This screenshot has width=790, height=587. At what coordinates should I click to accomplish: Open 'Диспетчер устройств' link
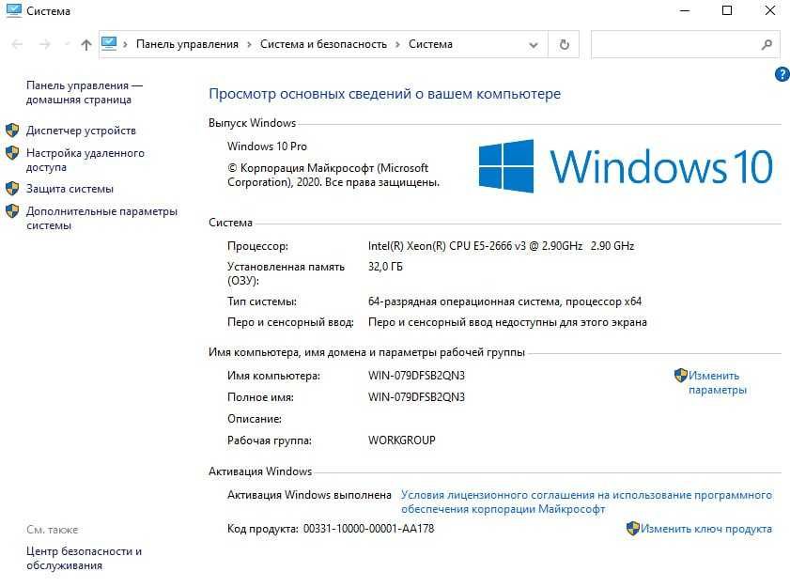point(81,131)
